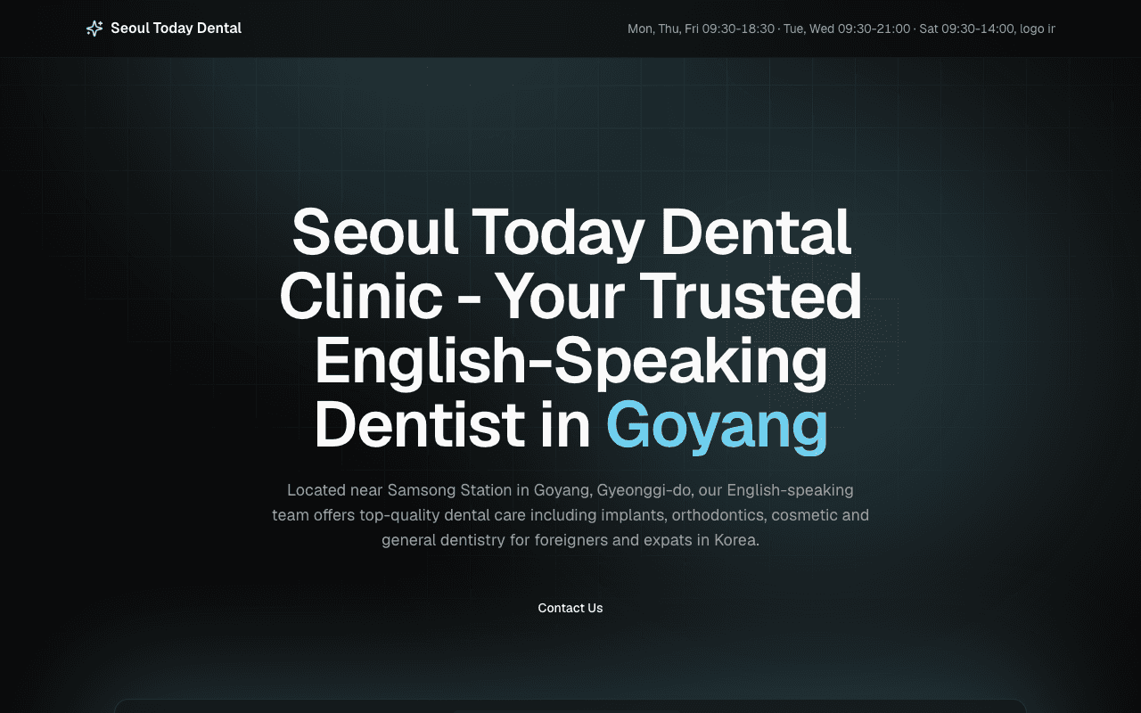
Task: Click the phrase Your Trusted in headline
Action: coord(678,296)
